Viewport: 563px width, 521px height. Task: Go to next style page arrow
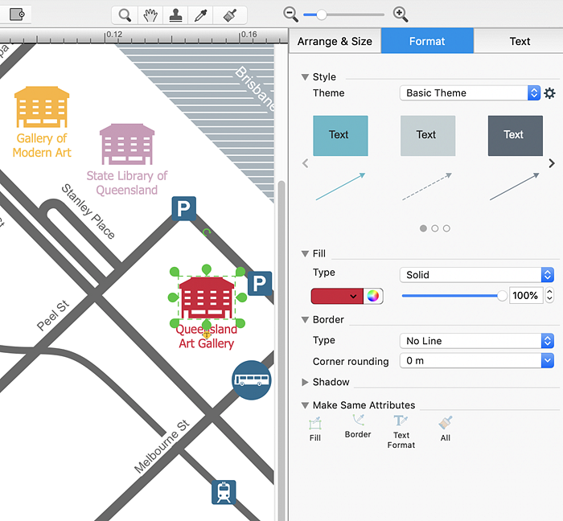click(x=552, y=164)
